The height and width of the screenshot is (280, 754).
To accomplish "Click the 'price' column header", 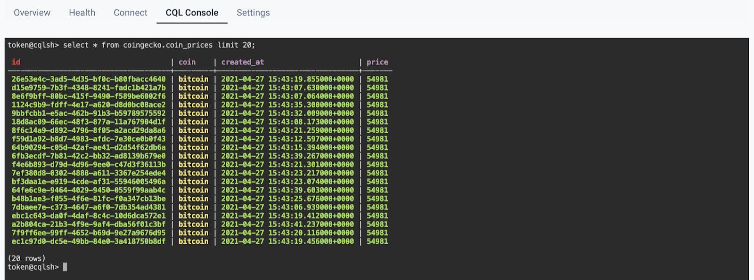I will [x=377, y=62].
